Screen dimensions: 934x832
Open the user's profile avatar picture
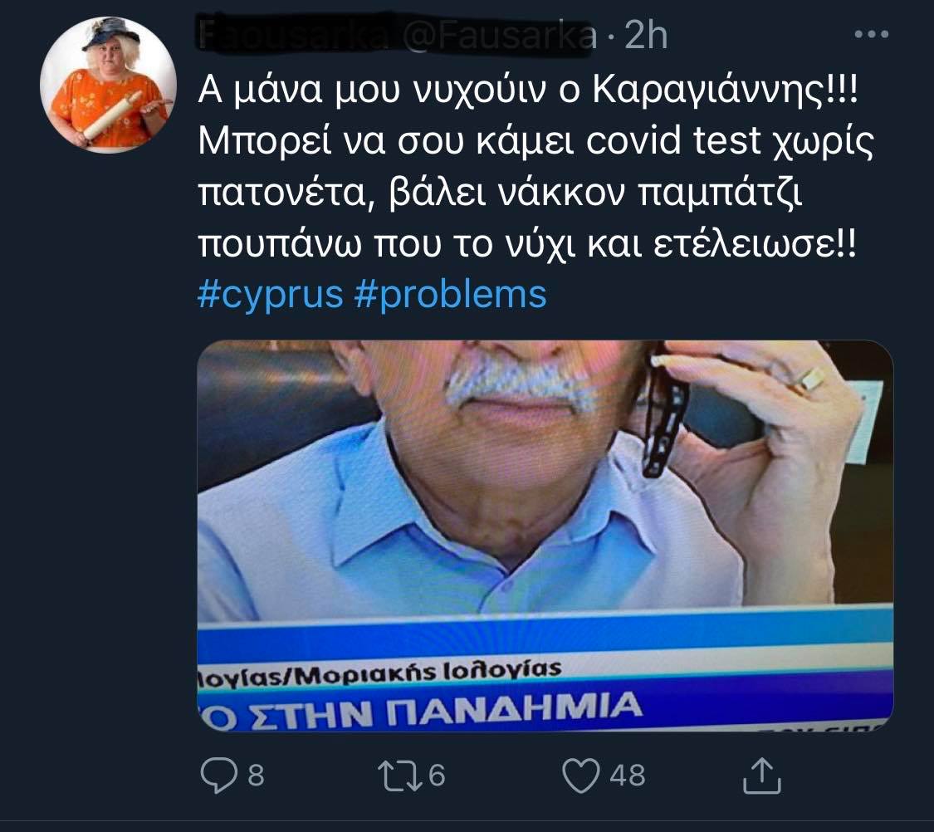point(108,86)
